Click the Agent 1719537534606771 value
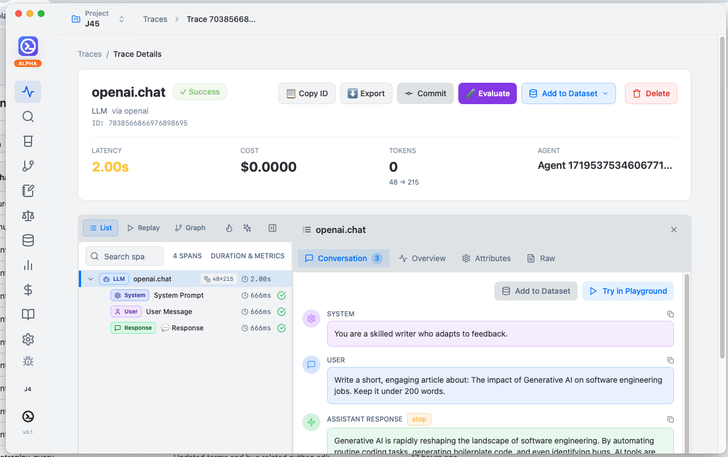This screenshot has width=728, height=457. 605,166
